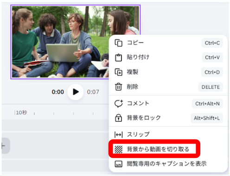
Task: Select the video of people with a laptop
Action: click(x=60, y=42)
